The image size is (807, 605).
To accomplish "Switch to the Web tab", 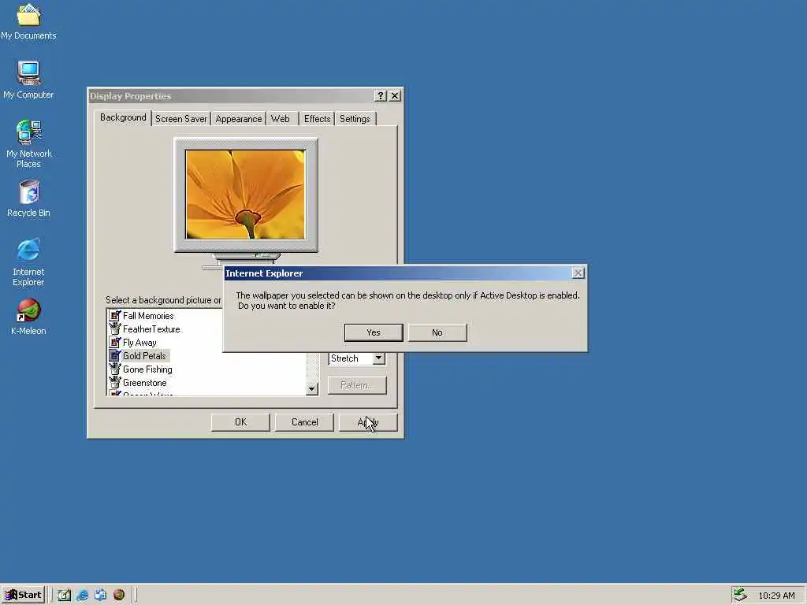I will pos(281,119).
